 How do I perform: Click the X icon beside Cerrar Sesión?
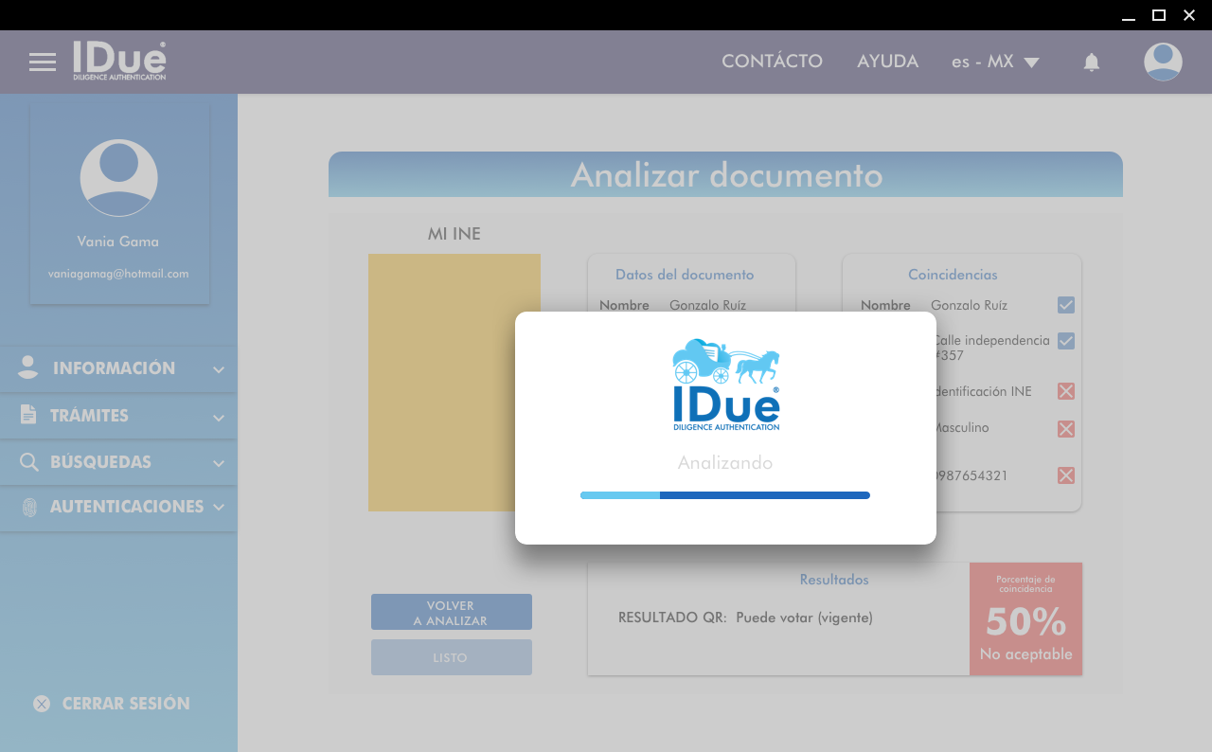[x=42, y=704]
